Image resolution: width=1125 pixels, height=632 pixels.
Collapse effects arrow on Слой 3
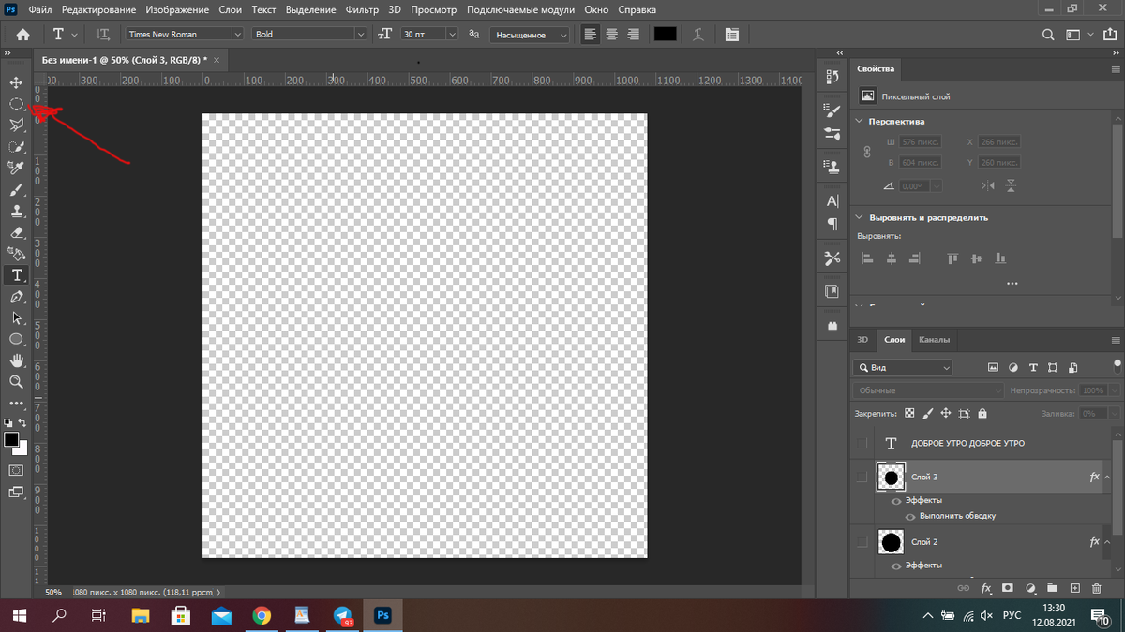1108,477
